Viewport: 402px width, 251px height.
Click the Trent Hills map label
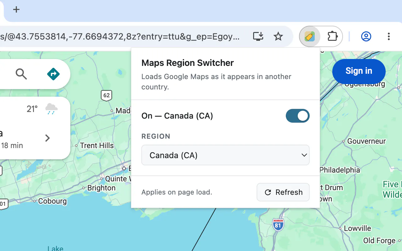tap(97, 146)
